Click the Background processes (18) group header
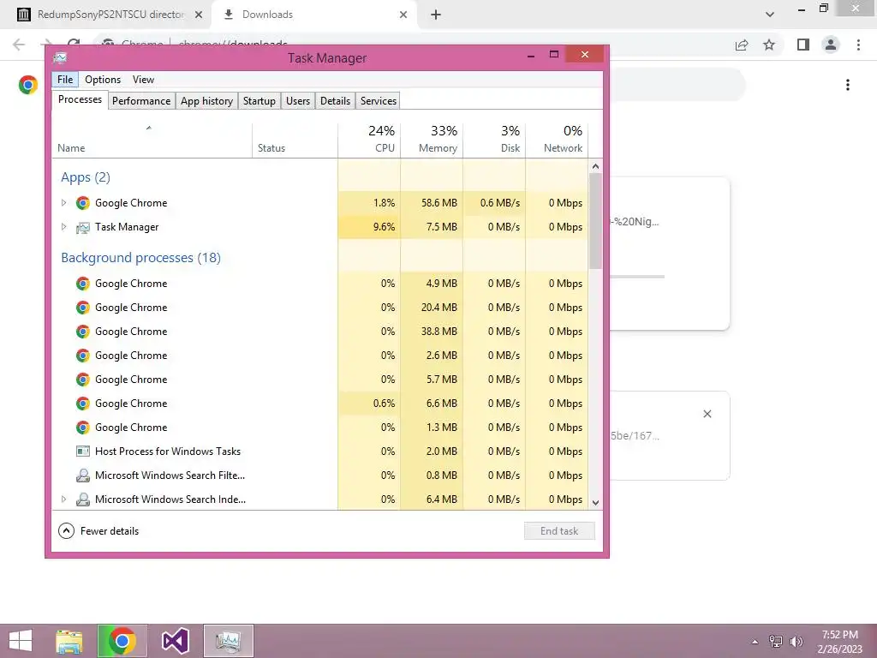The height and width of the screenshot is (658, 877). pos(141,258)
